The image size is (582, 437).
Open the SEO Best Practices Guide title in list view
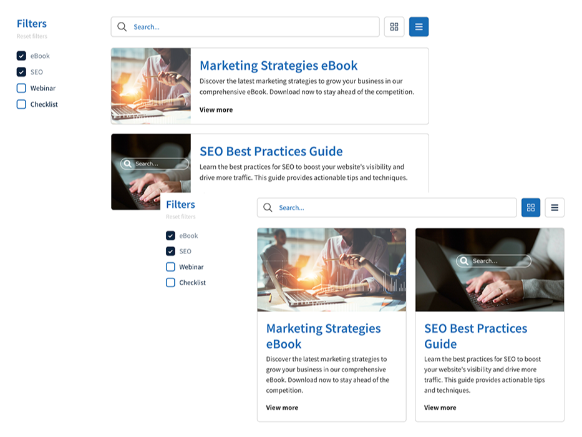tap(271, 151)
